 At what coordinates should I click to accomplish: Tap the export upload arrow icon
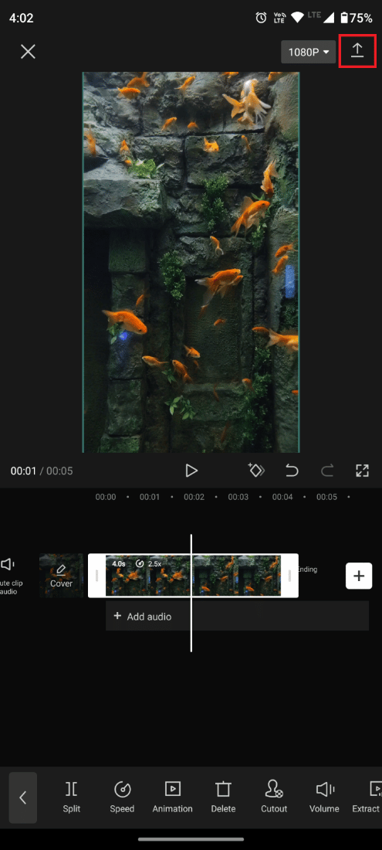357,51
